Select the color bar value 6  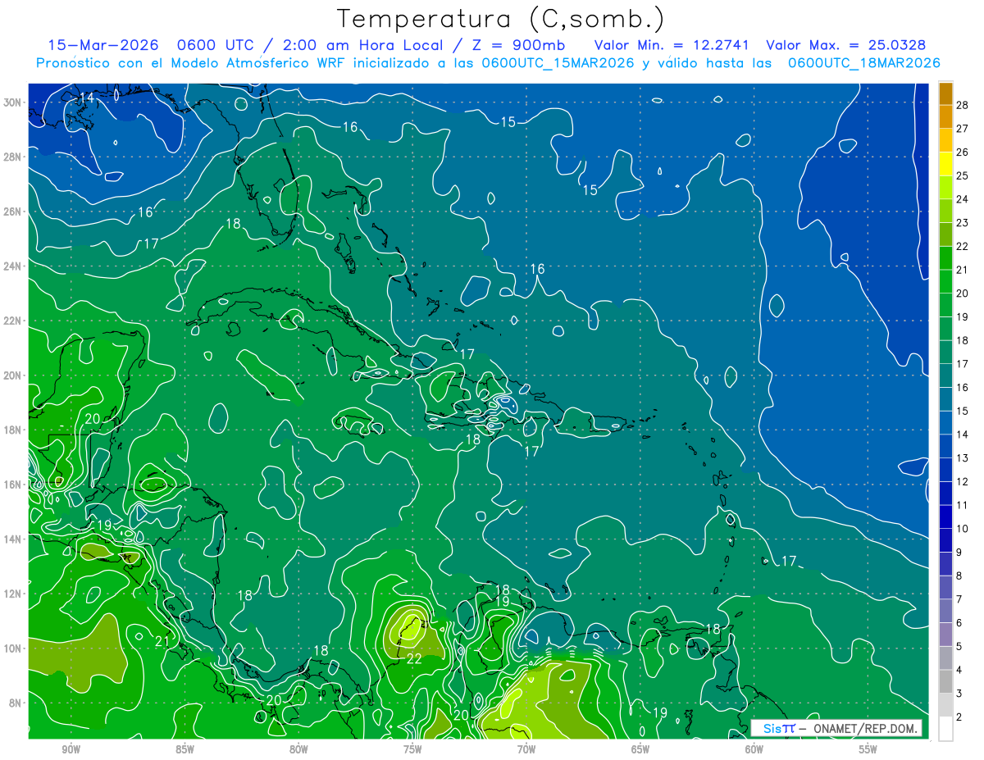(960, 623)
